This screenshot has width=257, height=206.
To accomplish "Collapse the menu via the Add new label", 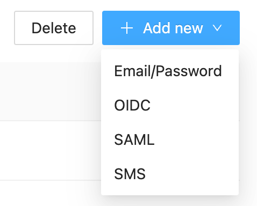I will (173, 28).
